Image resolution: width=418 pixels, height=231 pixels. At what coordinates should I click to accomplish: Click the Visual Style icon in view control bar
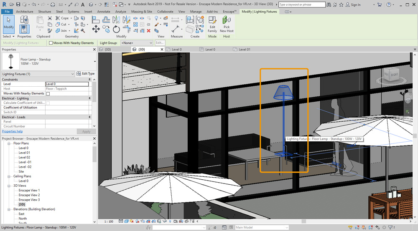(x=126, y=221)
